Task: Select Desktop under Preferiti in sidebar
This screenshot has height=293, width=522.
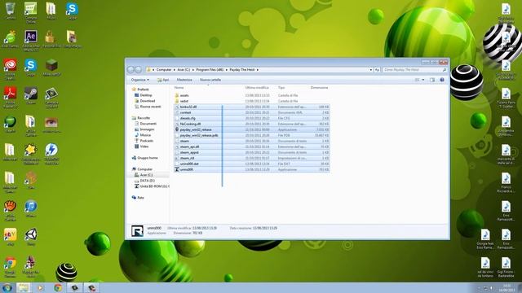Action: pyautogui.click(x=144, y=95)
